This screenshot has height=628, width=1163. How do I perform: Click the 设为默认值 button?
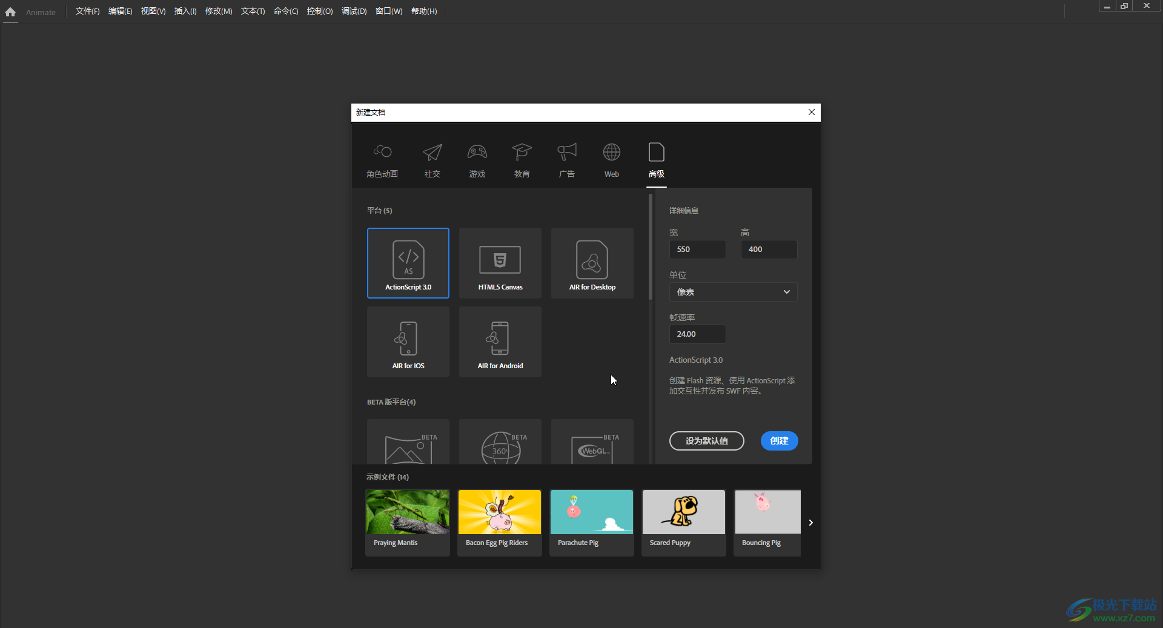pos(707,441)
